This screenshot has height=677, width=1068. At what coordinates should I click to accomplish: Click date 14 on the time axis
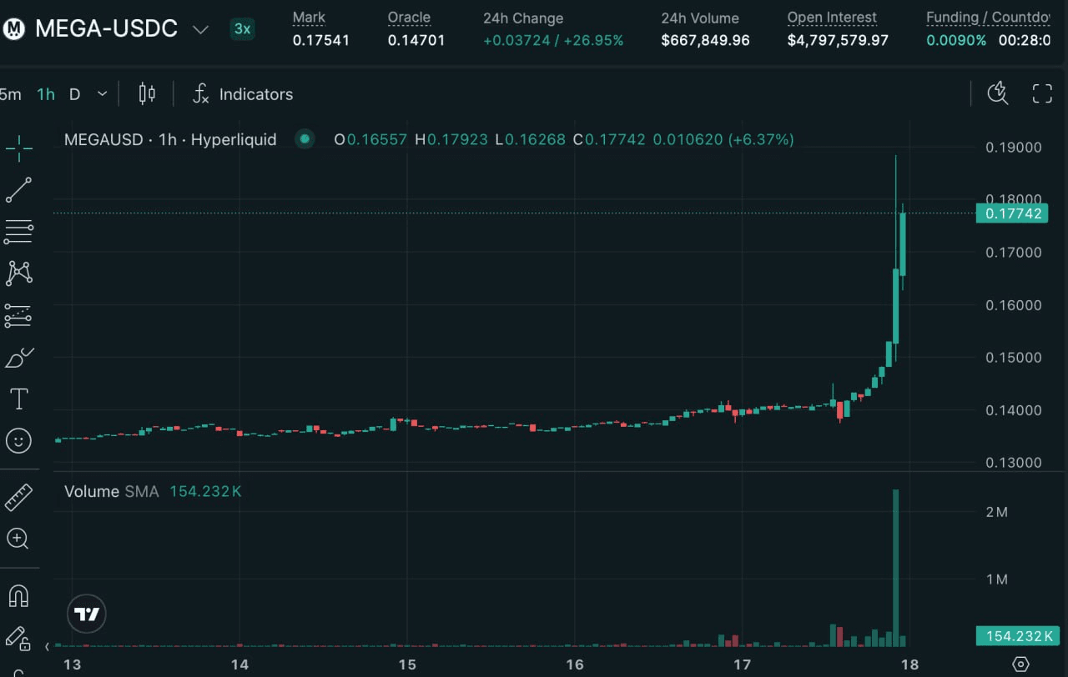pyautogui.click(x=239, y=664)
